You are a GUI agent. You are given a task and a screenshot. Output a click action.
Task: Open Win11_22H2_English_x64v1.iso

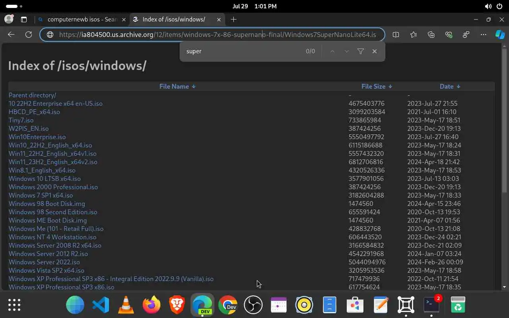coord(52,153)
